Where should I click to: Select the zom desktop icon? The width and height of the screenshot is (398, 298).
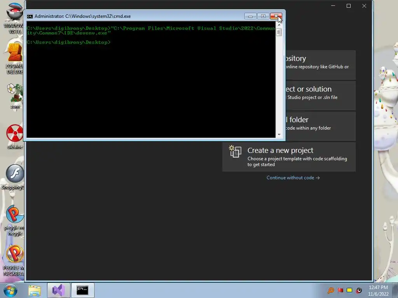click(x=15, y=96)
